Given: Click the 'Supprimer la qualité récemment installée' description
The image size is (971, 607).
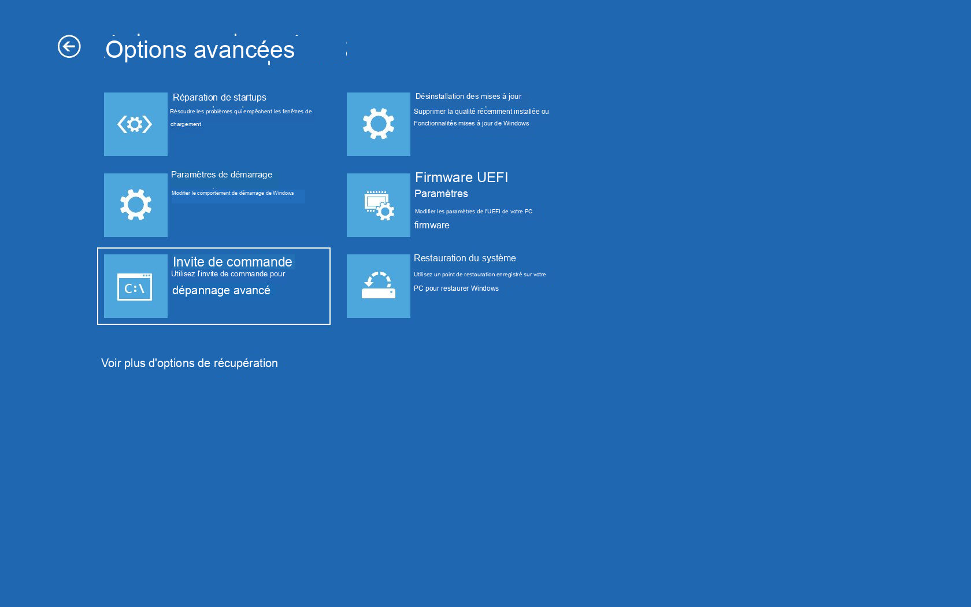Looking at the screenshot, I should 481,112.
